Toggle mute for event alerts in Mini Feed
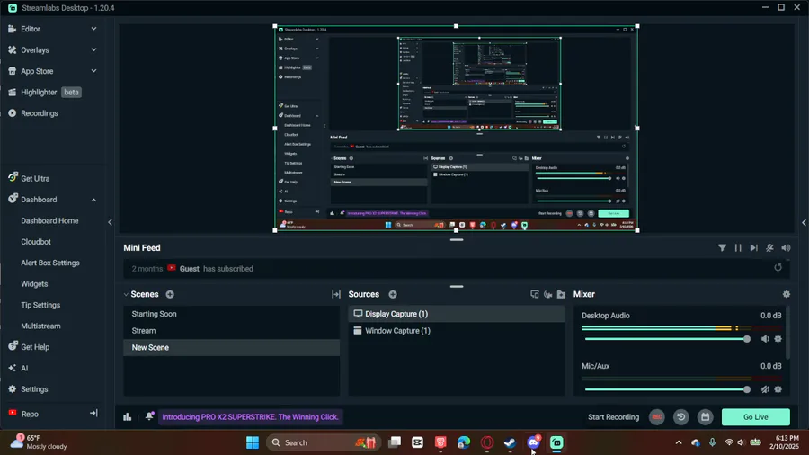The height and width of the screenshot is (455, 809). 769,248
